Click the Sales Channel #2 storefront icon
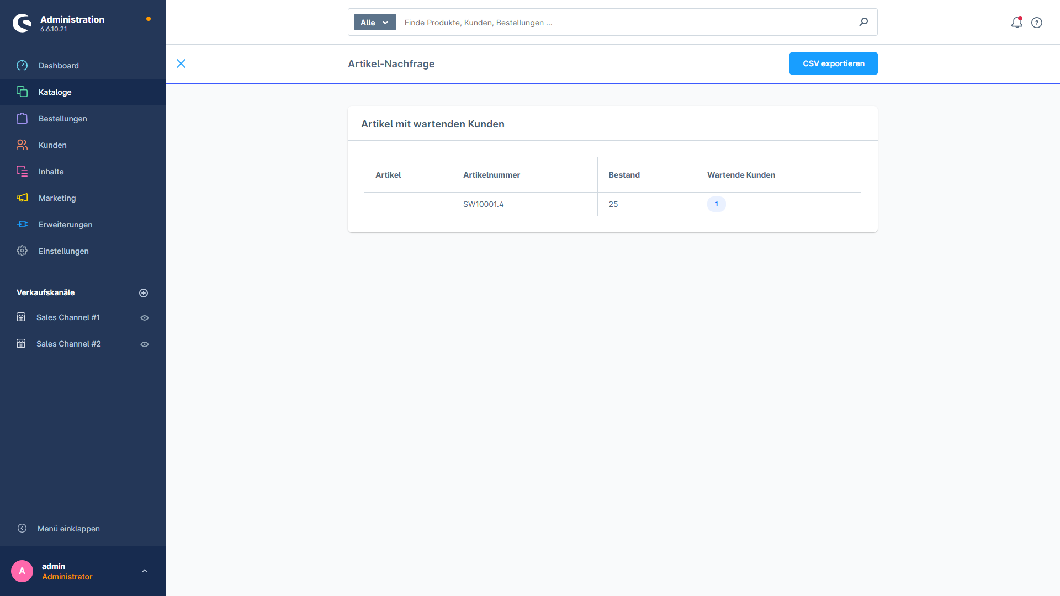The width and height of the screenshot is (1060, 596). point(21,343)
